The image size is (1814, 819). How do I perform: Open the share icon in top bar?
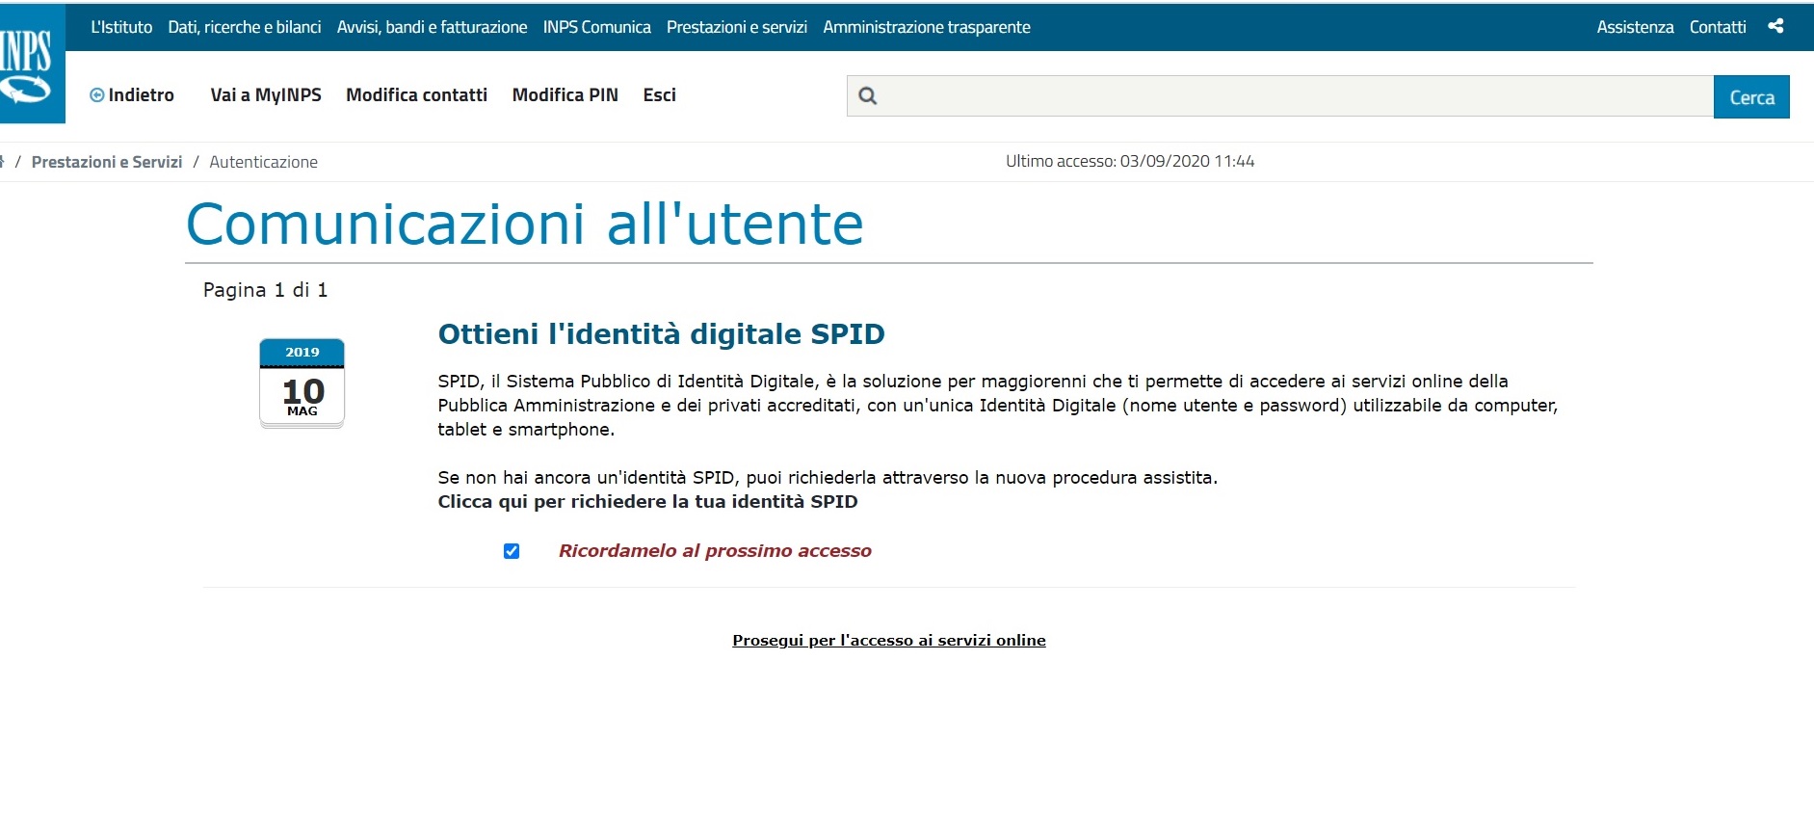pyautogui.click(x=1775, y=26)
